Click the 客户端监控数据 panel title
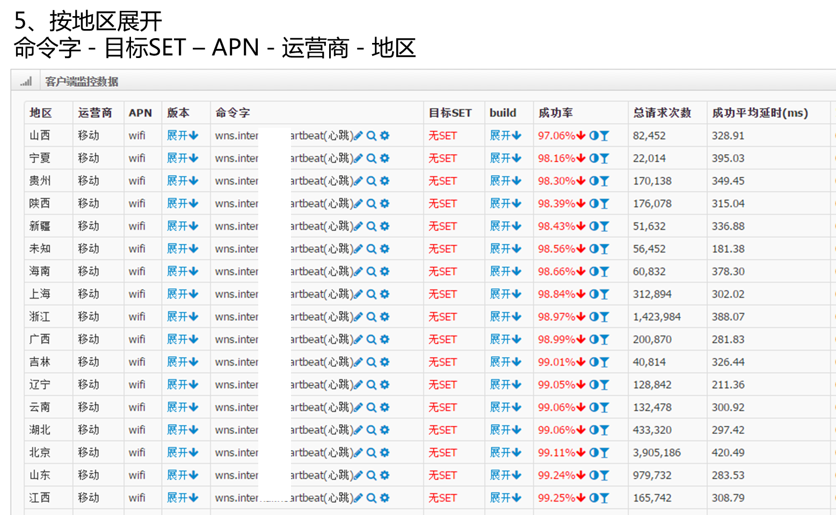 82,82
